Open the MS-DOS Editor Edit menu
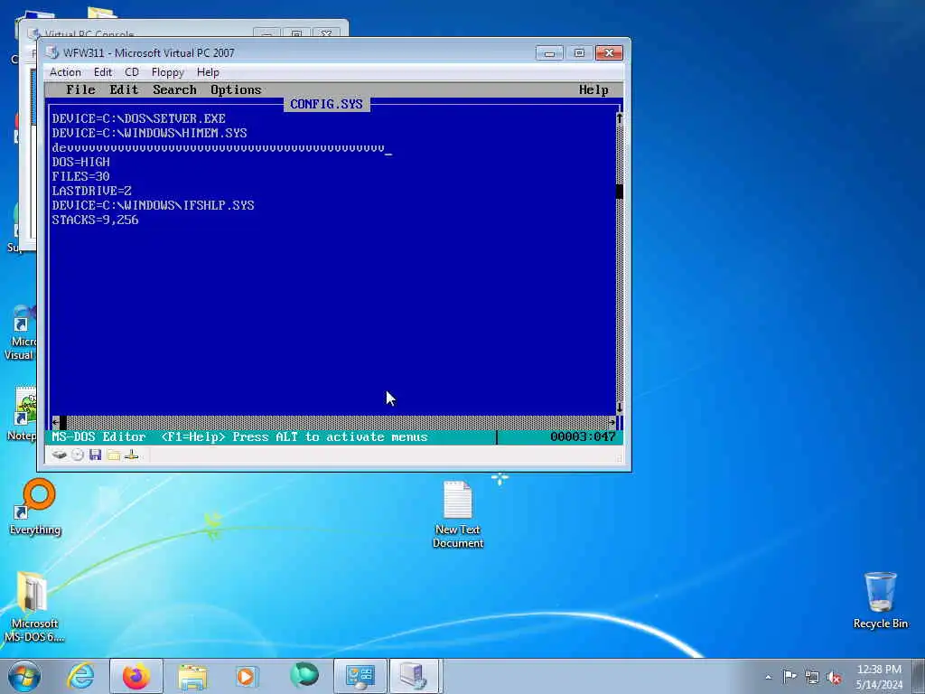 124,89
